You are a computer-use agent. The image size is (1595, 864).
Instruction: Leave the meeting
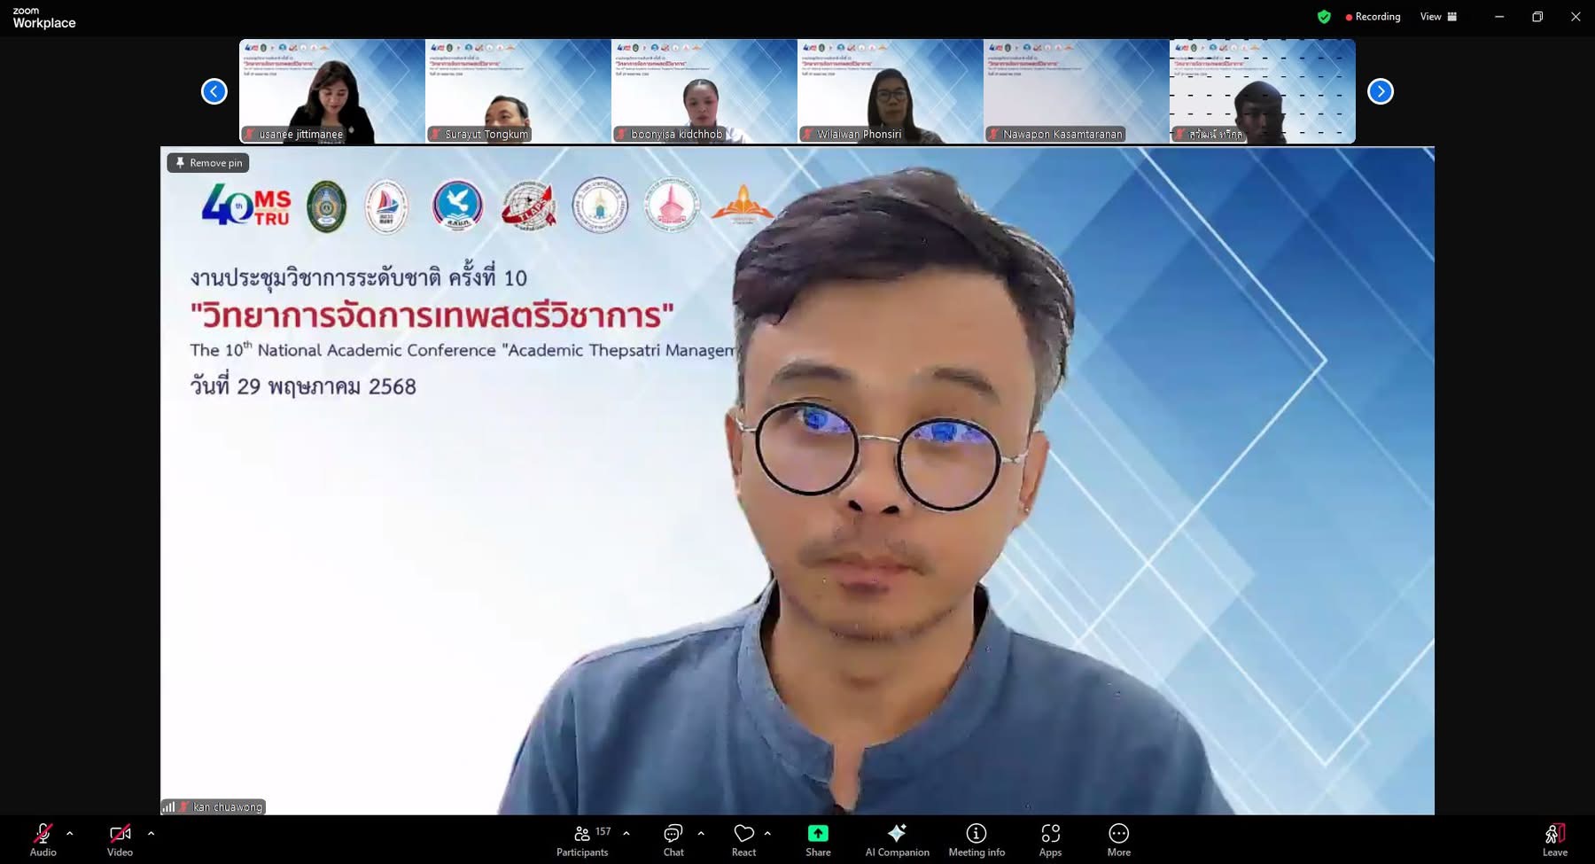pyautogui.click(x=1554, y=839)
